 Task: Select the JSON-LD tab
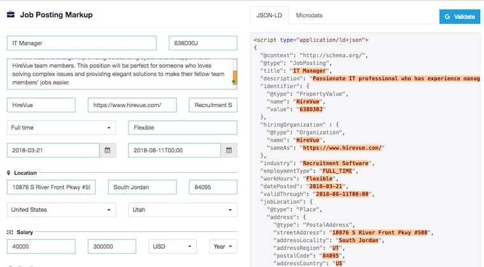270,15
